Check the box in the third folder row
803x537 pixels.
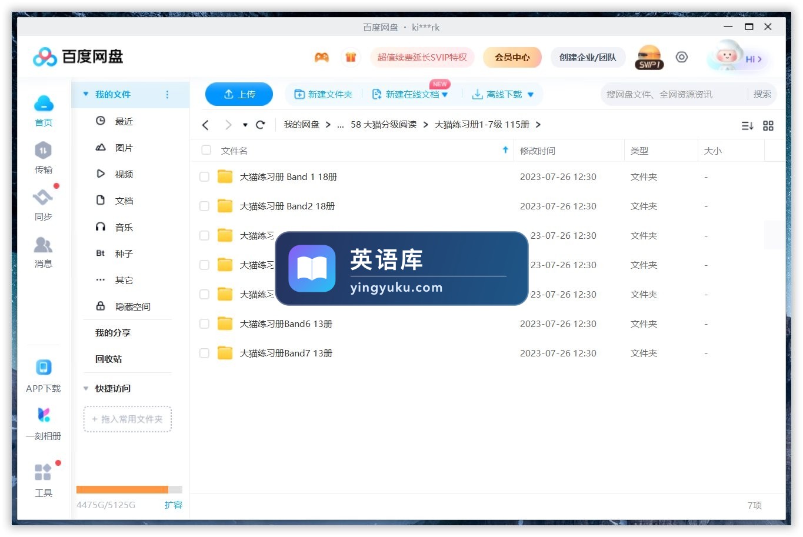[204, 235]
